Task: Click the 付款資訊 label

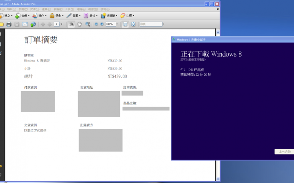Action: (31, 87)
